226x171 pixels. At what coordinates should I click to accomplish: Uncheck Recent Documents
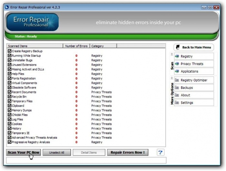tap(9, 92)
